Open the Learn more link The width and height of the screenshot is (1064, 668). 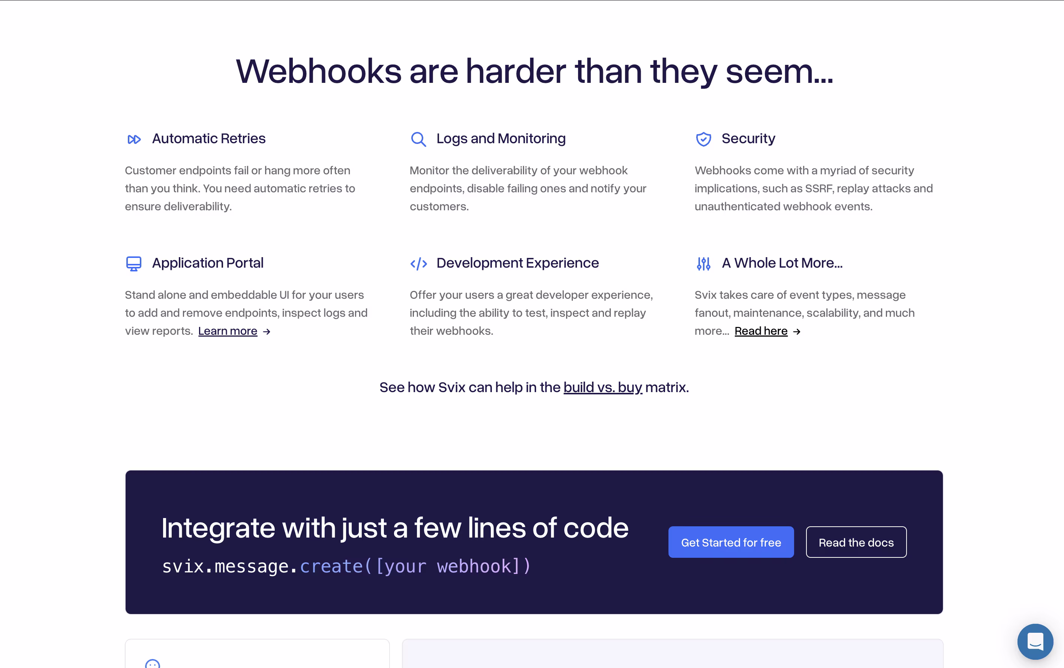[x=228, y=331]
